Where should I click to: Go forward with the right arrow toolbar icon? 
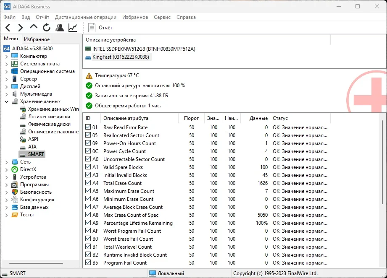[21, 28]
